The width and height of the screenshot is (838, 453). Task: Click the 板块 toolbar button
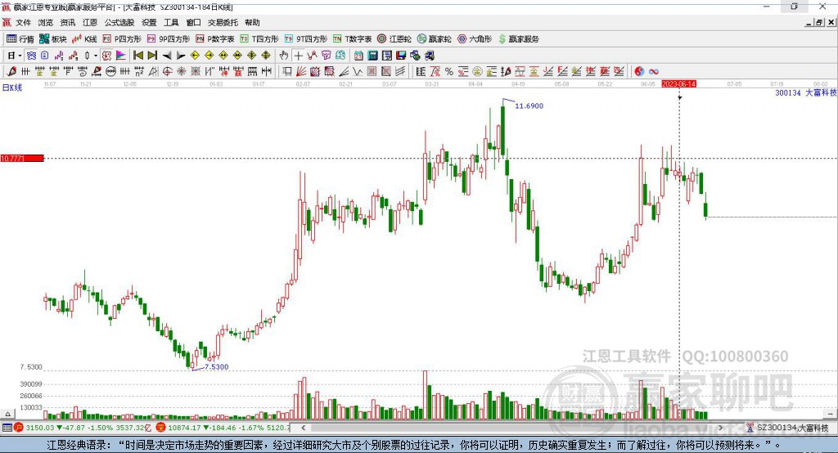(53, 39)
